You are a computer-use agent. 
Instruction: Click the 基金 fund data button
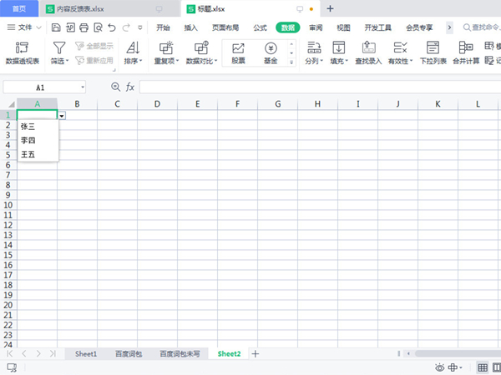coord(271,53)
